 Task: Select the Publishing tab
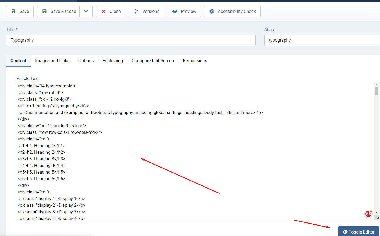point(113,61)
